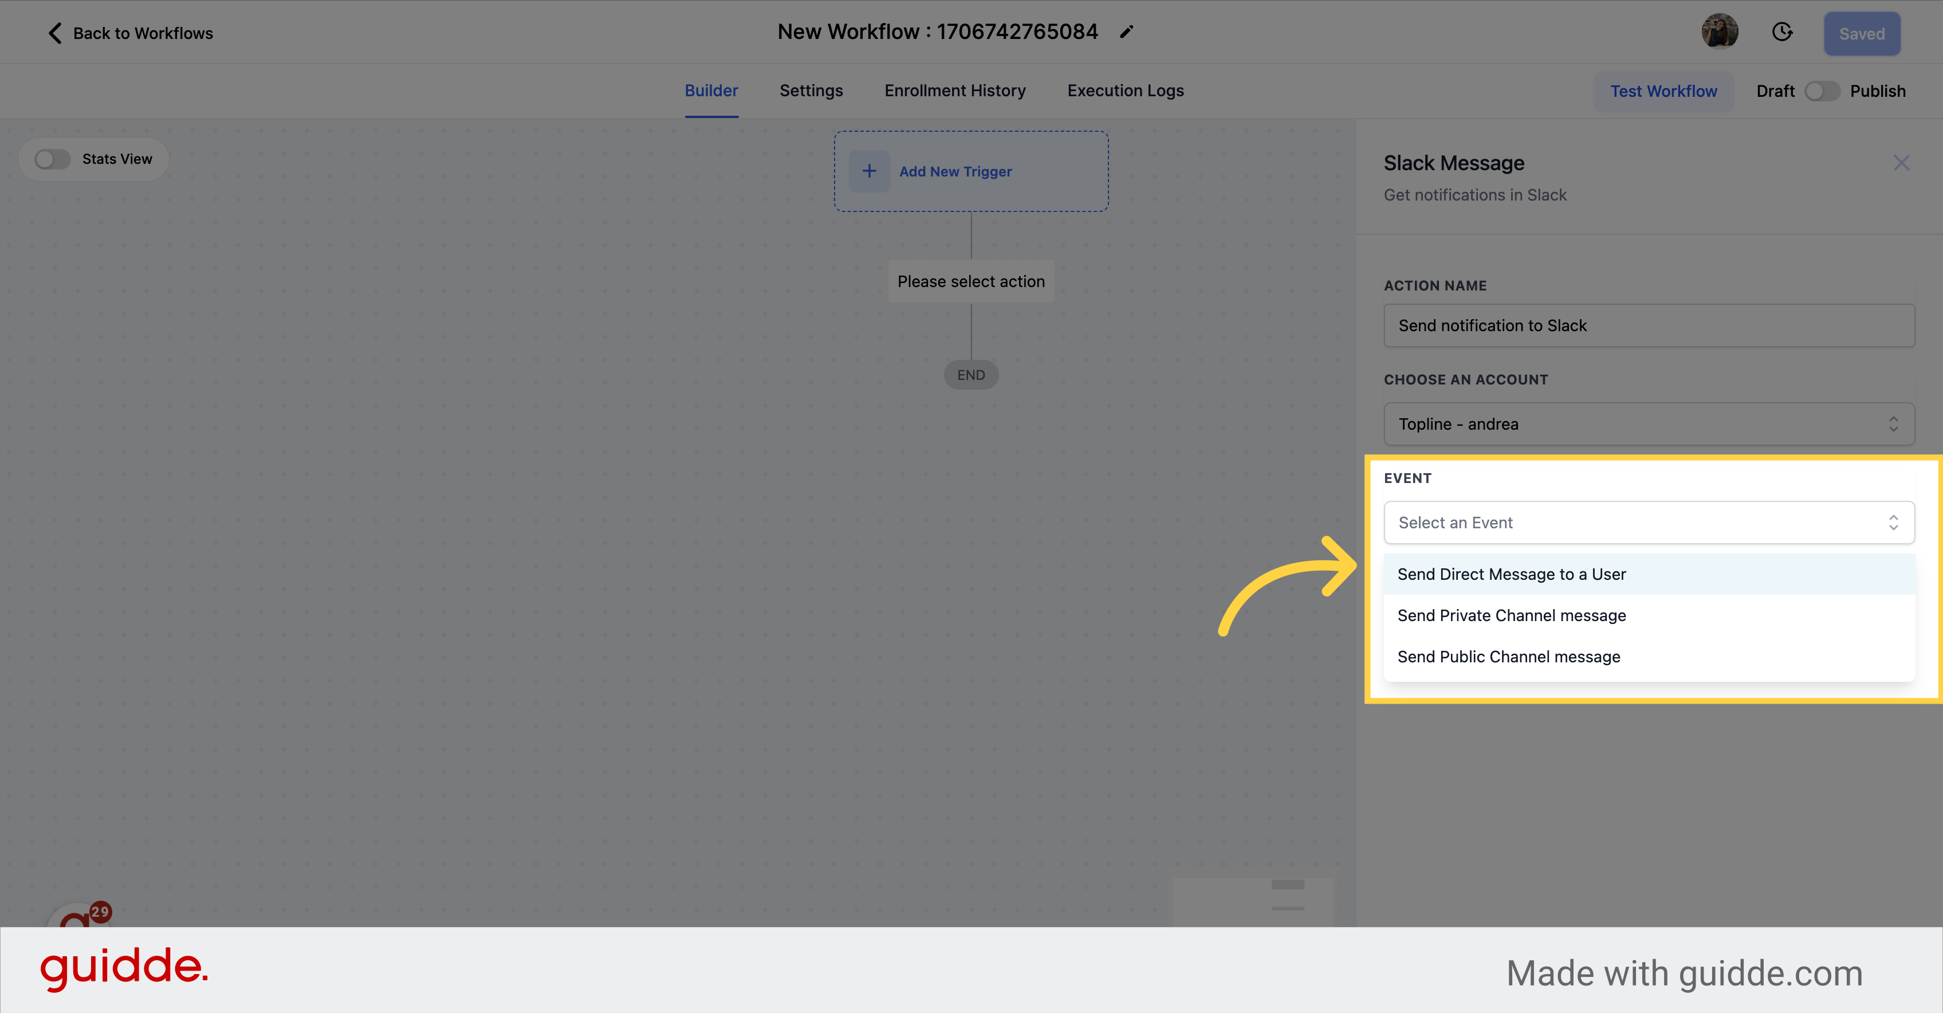Click the Please select action node
Screen dimensions: 1943x1013
point(971,281)
